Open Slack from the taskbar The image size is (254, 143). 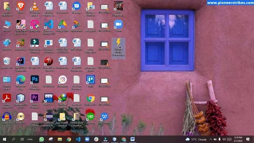(96, 139)
